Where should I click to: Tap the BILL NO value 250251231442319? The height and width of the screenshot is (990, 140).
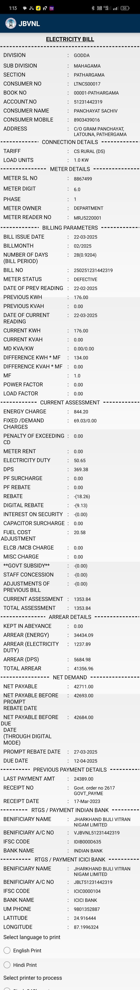(x=93, y=270)
